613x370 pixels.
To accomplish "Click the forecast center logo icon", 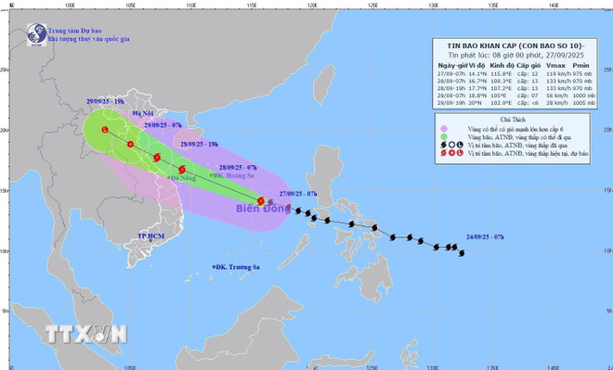I will (36, 34).
